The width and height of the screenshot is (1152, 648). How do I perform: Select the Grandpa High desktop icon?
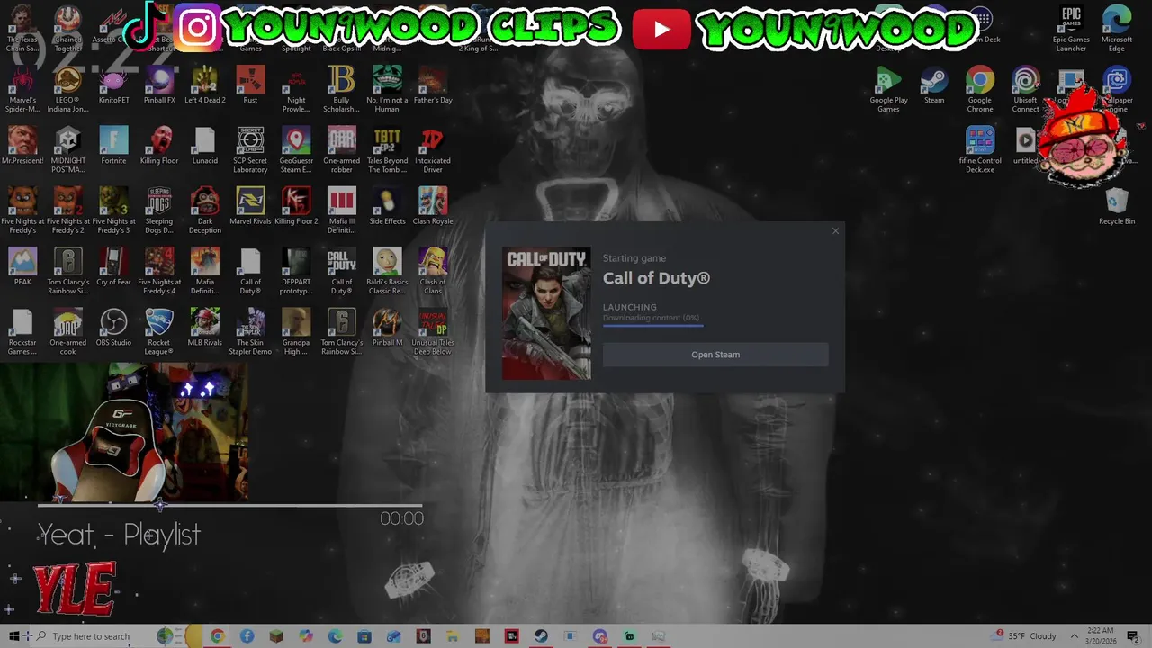pos(296,331)
